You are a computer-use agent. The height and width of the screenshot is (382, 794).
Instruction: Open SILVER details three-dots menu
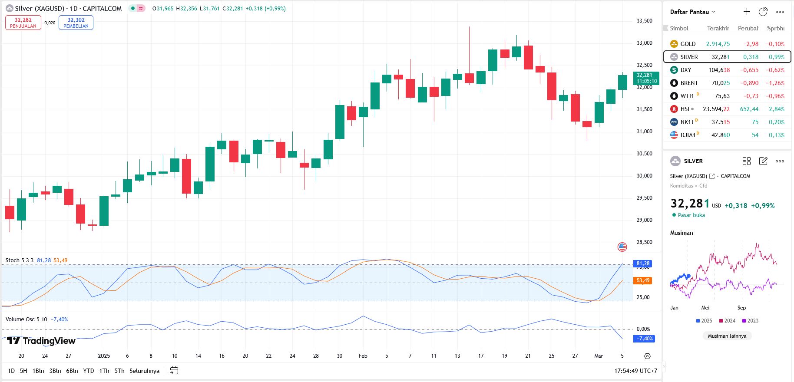coord(780,161)
